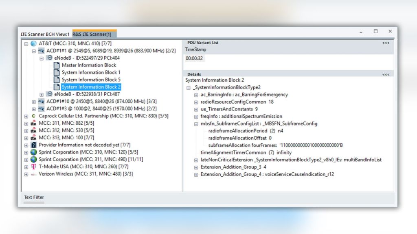This screenshot has height=234, width=417.
Task: Expand Extension_Addition_Group_4 entry
Action: point(196,174)
